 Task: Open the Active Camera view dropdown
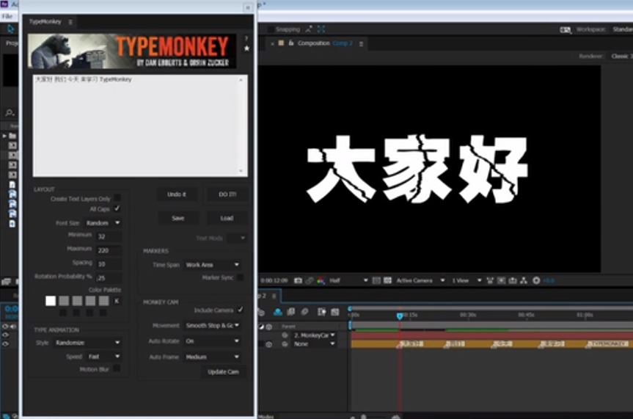(x=420, y=280)
